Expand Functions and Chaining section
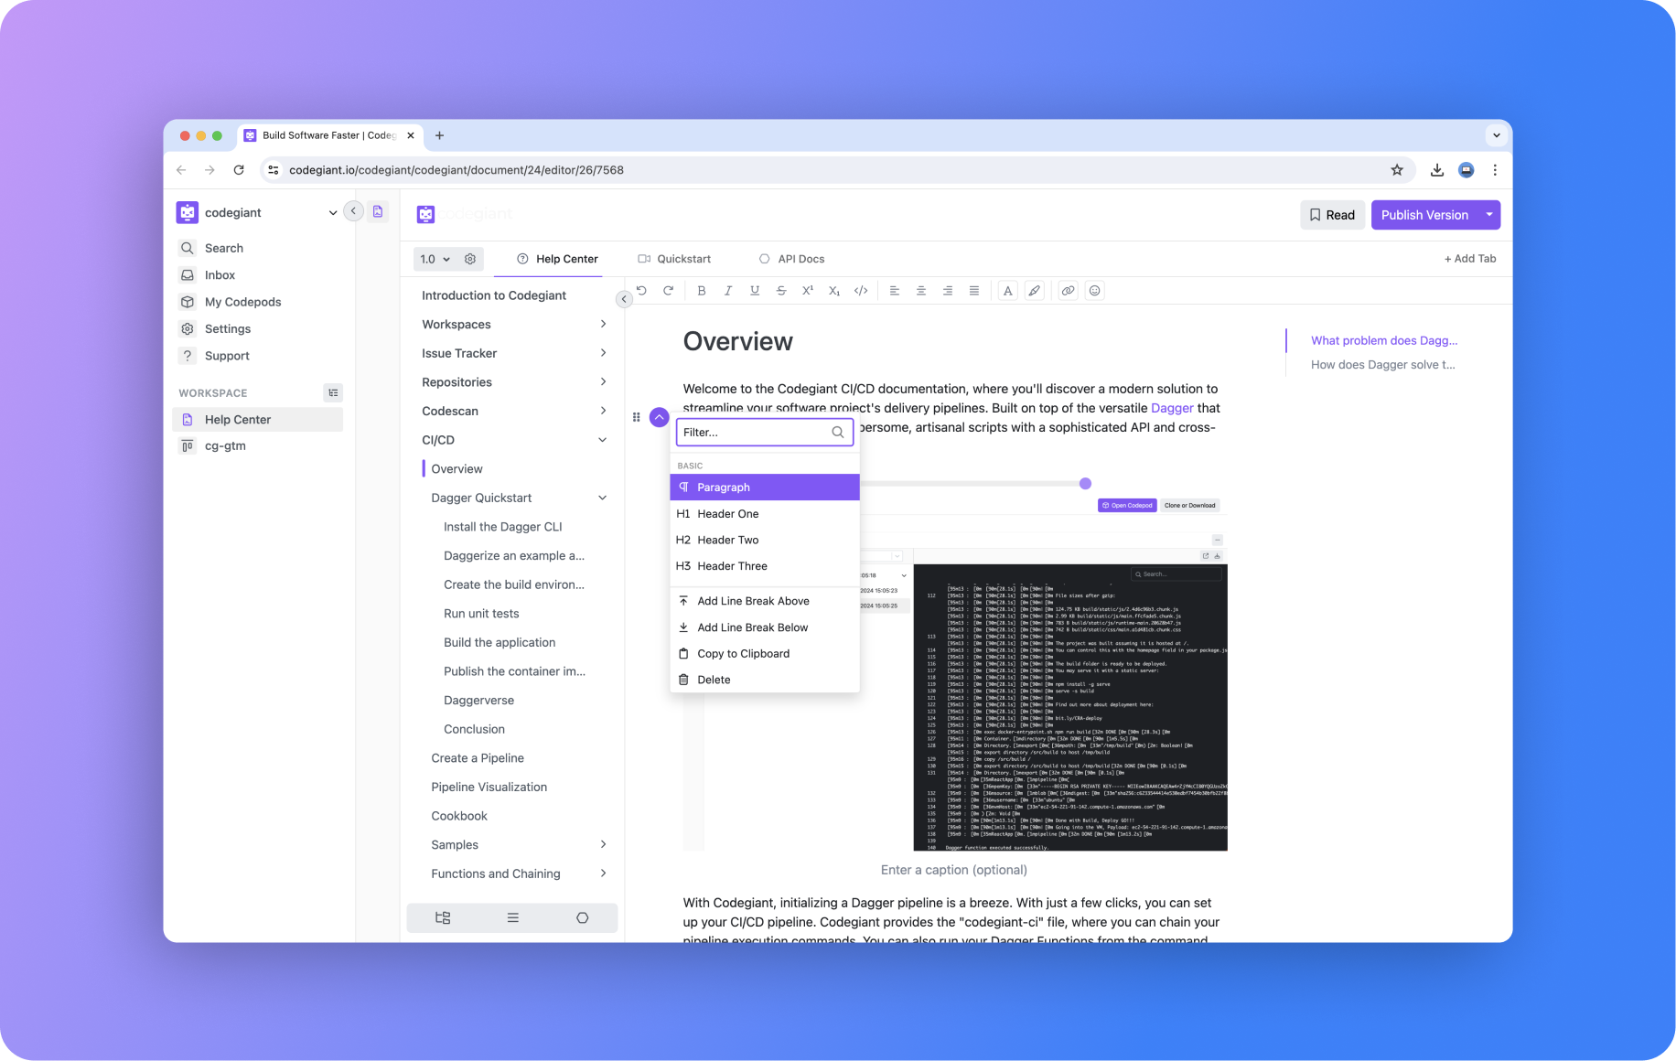Image resolution: width=1676 pixels, height=1061 pixels. tap(603, 873)
